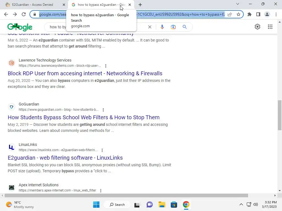Click the browser forward arrow

point(15,14)
